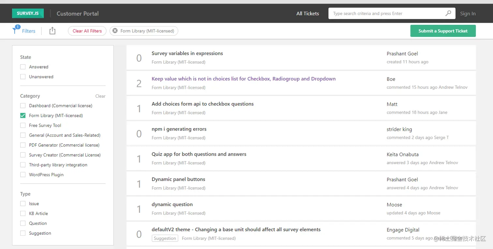The image size is (493, 249).
Task: Click author name Boe
Action: click(x=391, y=79)
